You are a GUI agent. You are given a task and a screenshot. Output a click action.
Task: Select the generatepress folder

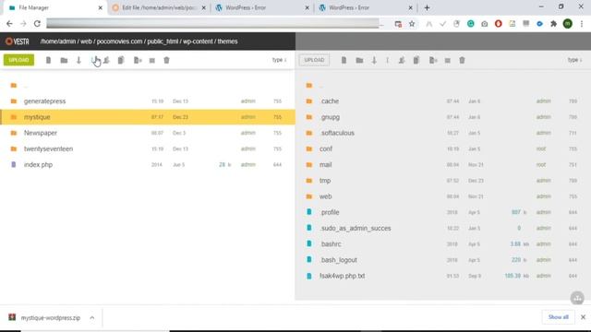tap(148, 101)
